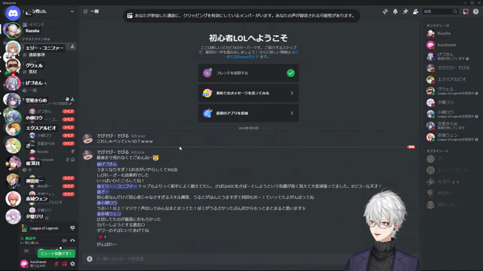483x271 pixels.
Task: Open the help question mark icon
Action: pyautogui.click(x=476, y=12)
